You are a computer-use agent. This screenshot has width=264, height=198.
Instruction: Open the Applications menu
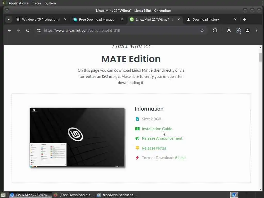[x=18, y=3]
